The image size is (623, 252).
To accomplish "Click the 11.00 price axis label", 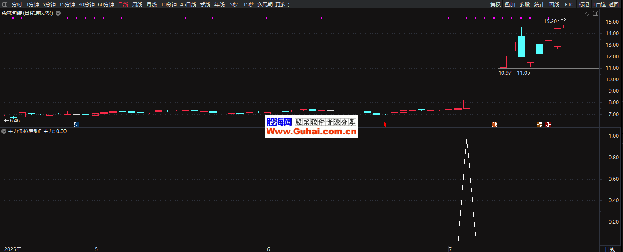I will click(612, 68).
